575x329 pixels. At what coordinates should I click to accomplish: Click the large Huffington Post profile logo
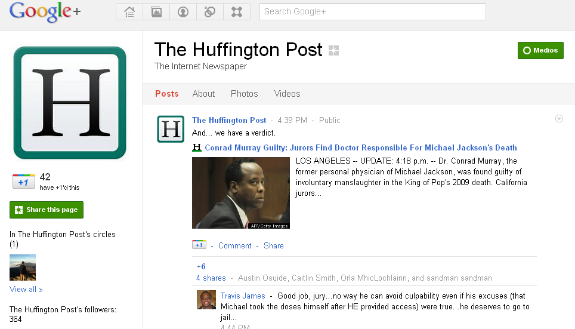pyautogui.click(x=70, y=103)
